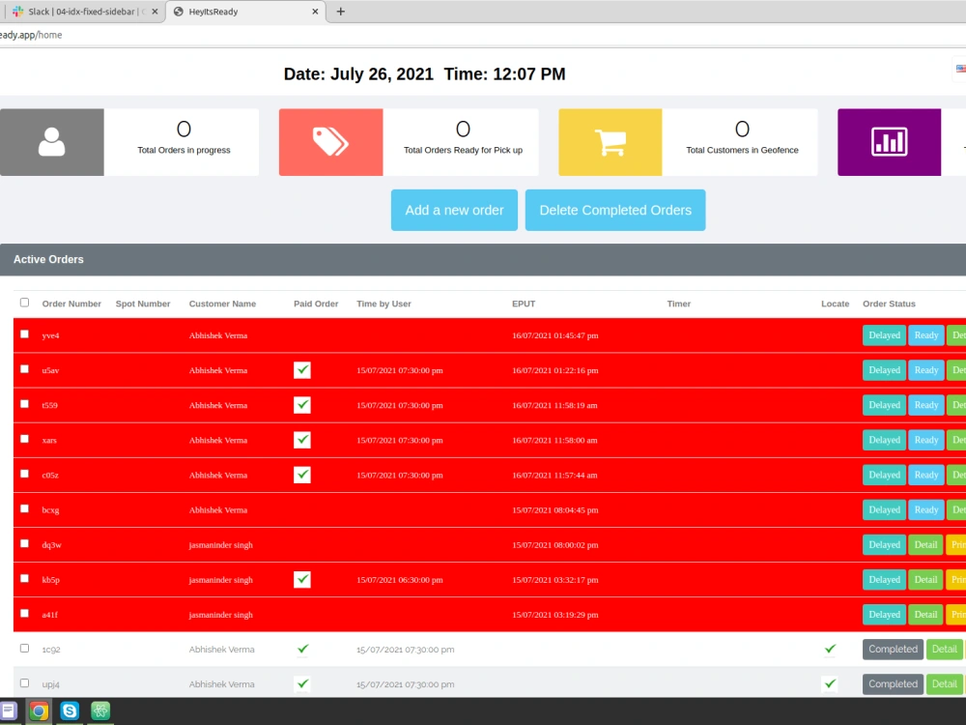This screenshot has width=966, height=725.
Task: Click the paid order checkmark for c05z
Action: (301, 475)
